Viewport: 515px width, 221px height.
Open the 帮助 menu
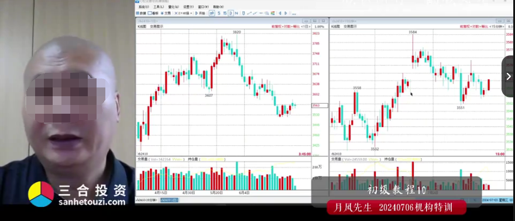click(218, 6)
